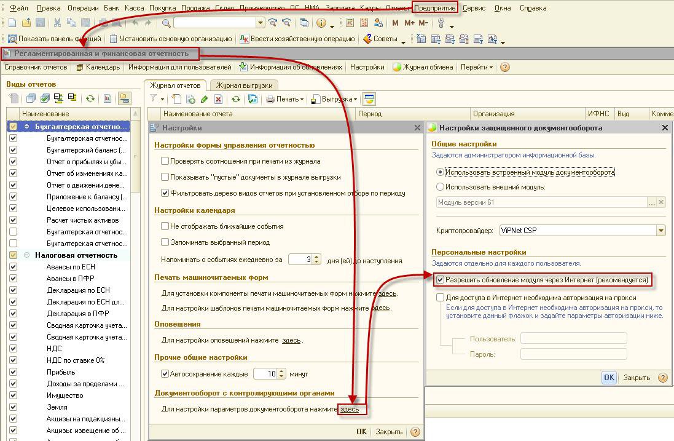Toggle Разрешить обновление модуля через Интернет

coord(440,280)
